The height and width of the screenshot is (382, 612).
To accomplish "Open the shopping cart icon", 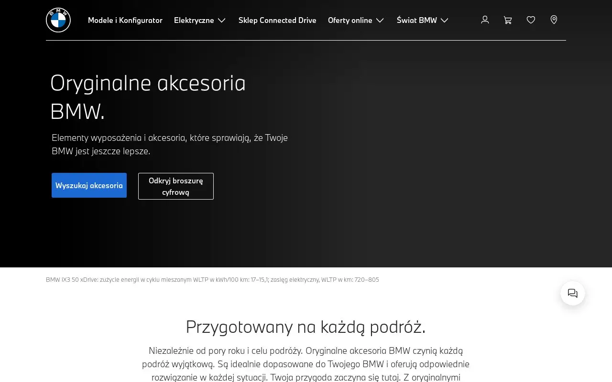I will coord(508,20).
